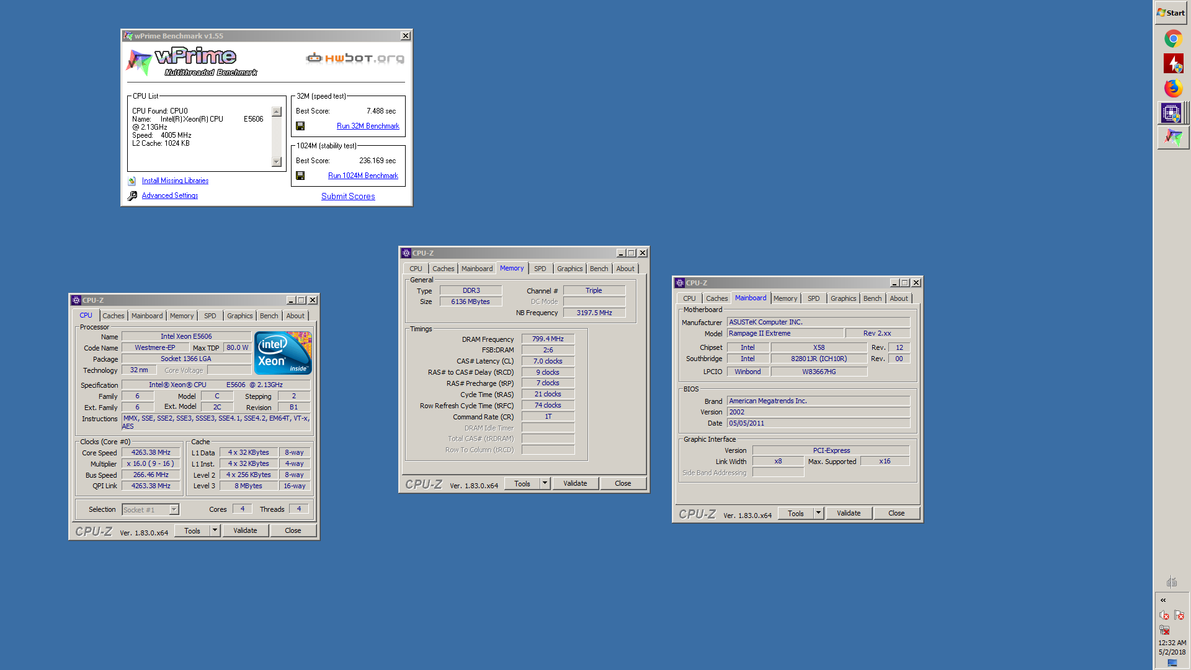Click the save icon for 1024M score
This screenshot has width=1191, height=670.
coord(300,176)
